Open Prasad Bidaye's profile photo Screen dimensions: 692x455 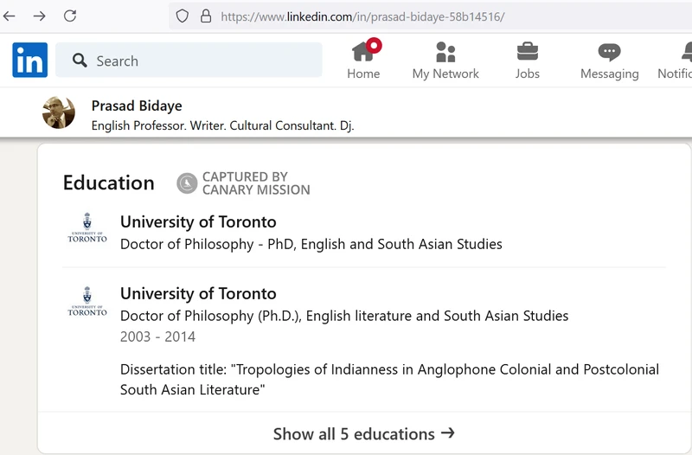[x=59, y=112]
